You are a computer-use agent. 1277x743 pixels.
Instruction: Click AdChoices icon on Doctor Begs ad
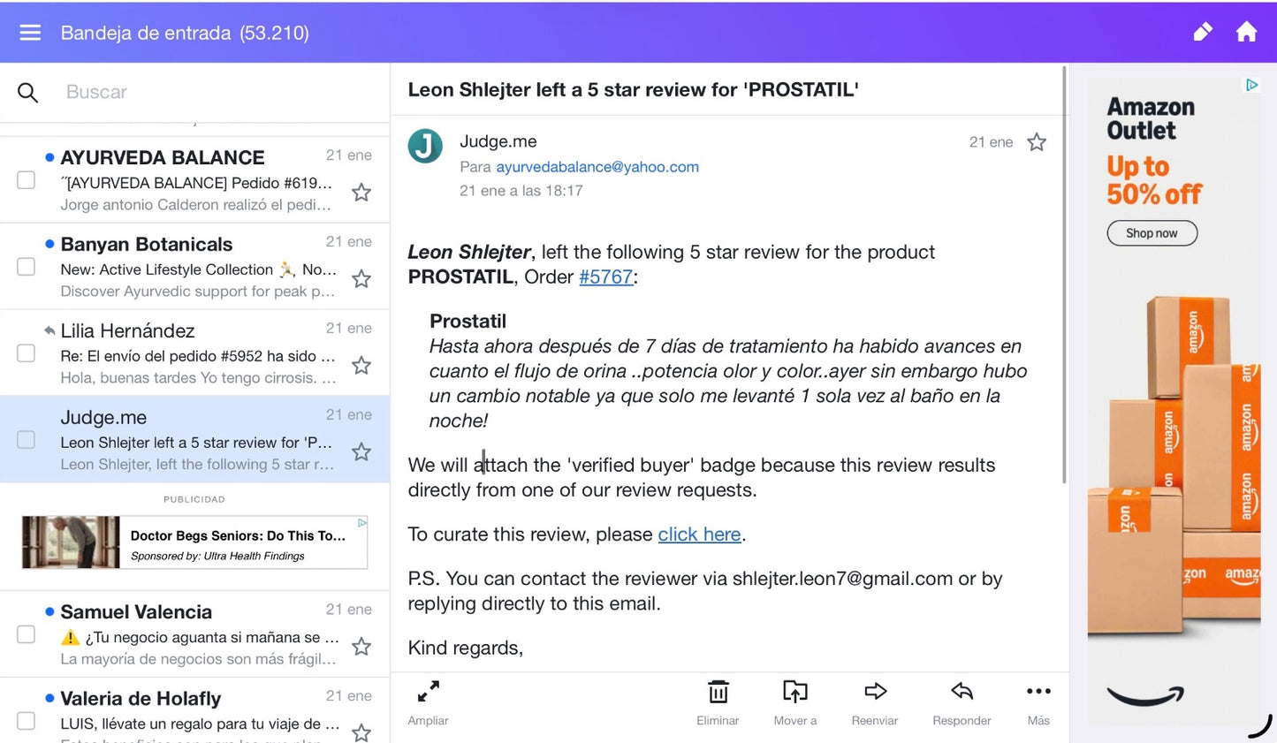[x=361, y=523]
